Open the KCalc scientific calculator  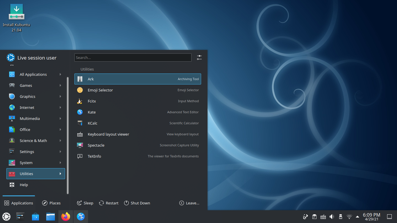point(137,123)
